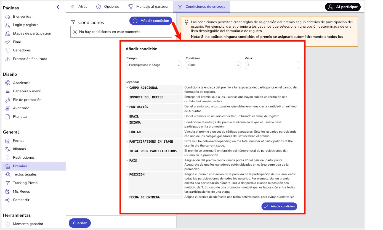
Task: Click the Fechas calendar icon
Action: click(x=8, y=141)
